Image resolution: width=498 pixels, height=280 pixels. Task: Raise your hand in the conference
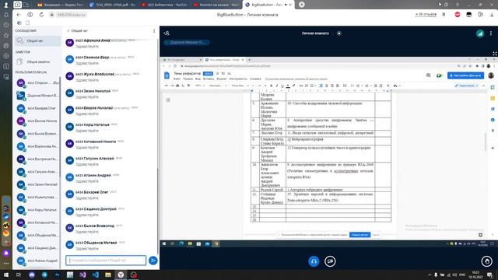tap(486, 261)
